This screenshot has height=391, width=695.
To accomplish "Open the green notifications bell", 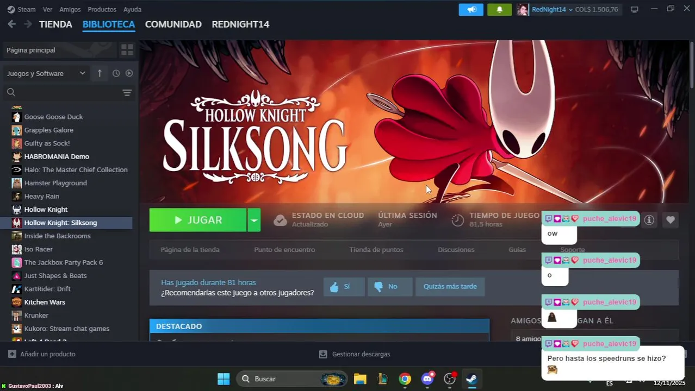I will tap(499, 10).
